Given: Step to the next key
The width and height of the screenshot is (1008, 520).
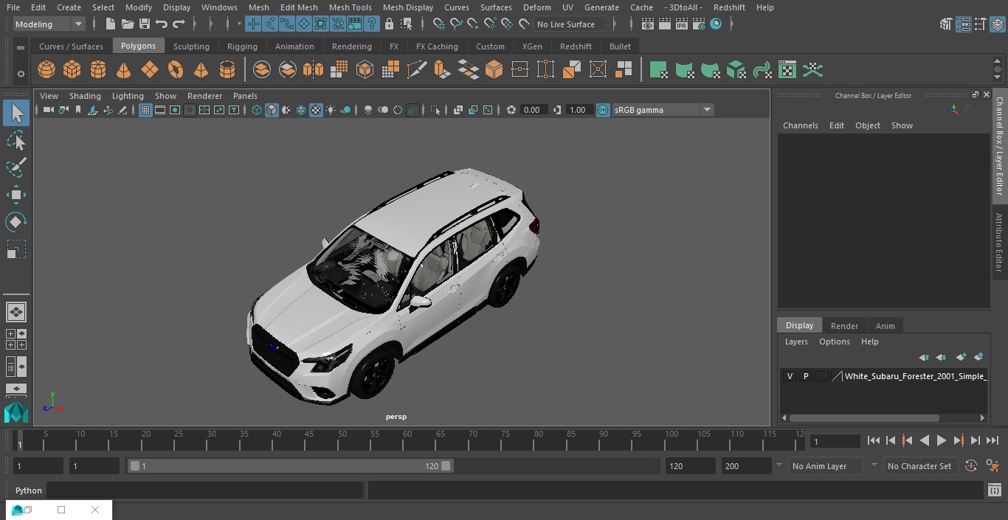Looking at the screenshot, I should (959, 440).
